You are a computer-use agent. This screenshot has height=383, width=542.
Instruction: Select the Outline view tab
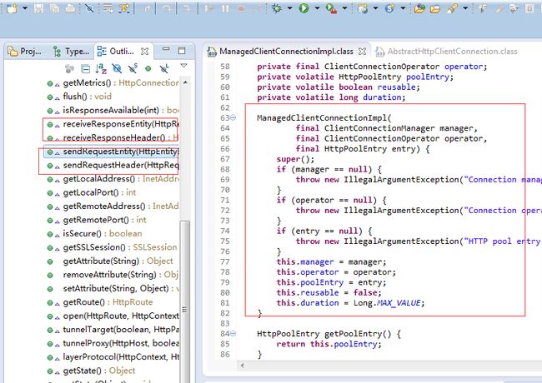tap(116, 52)
